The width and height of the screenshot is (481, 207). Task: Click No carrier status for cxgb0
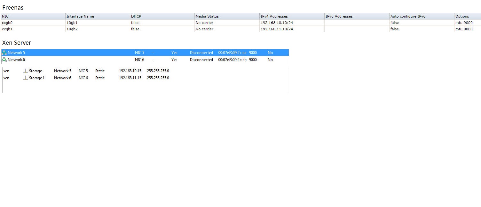[204, 23]
